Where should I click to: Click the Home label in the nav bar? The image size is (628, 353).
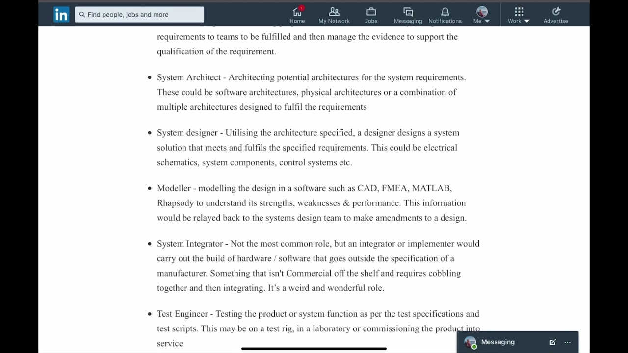click(x=297, y=21)
